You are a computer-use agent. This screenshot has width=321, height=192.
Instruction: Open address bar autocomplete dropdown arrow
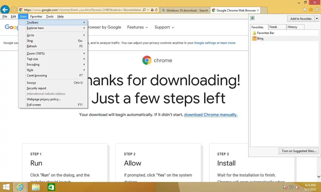(x=148, y=10)
